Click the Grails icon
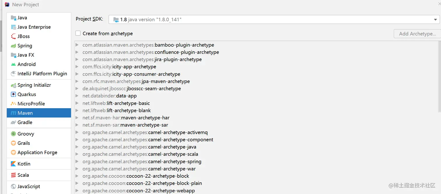 (x=13, y=143)
